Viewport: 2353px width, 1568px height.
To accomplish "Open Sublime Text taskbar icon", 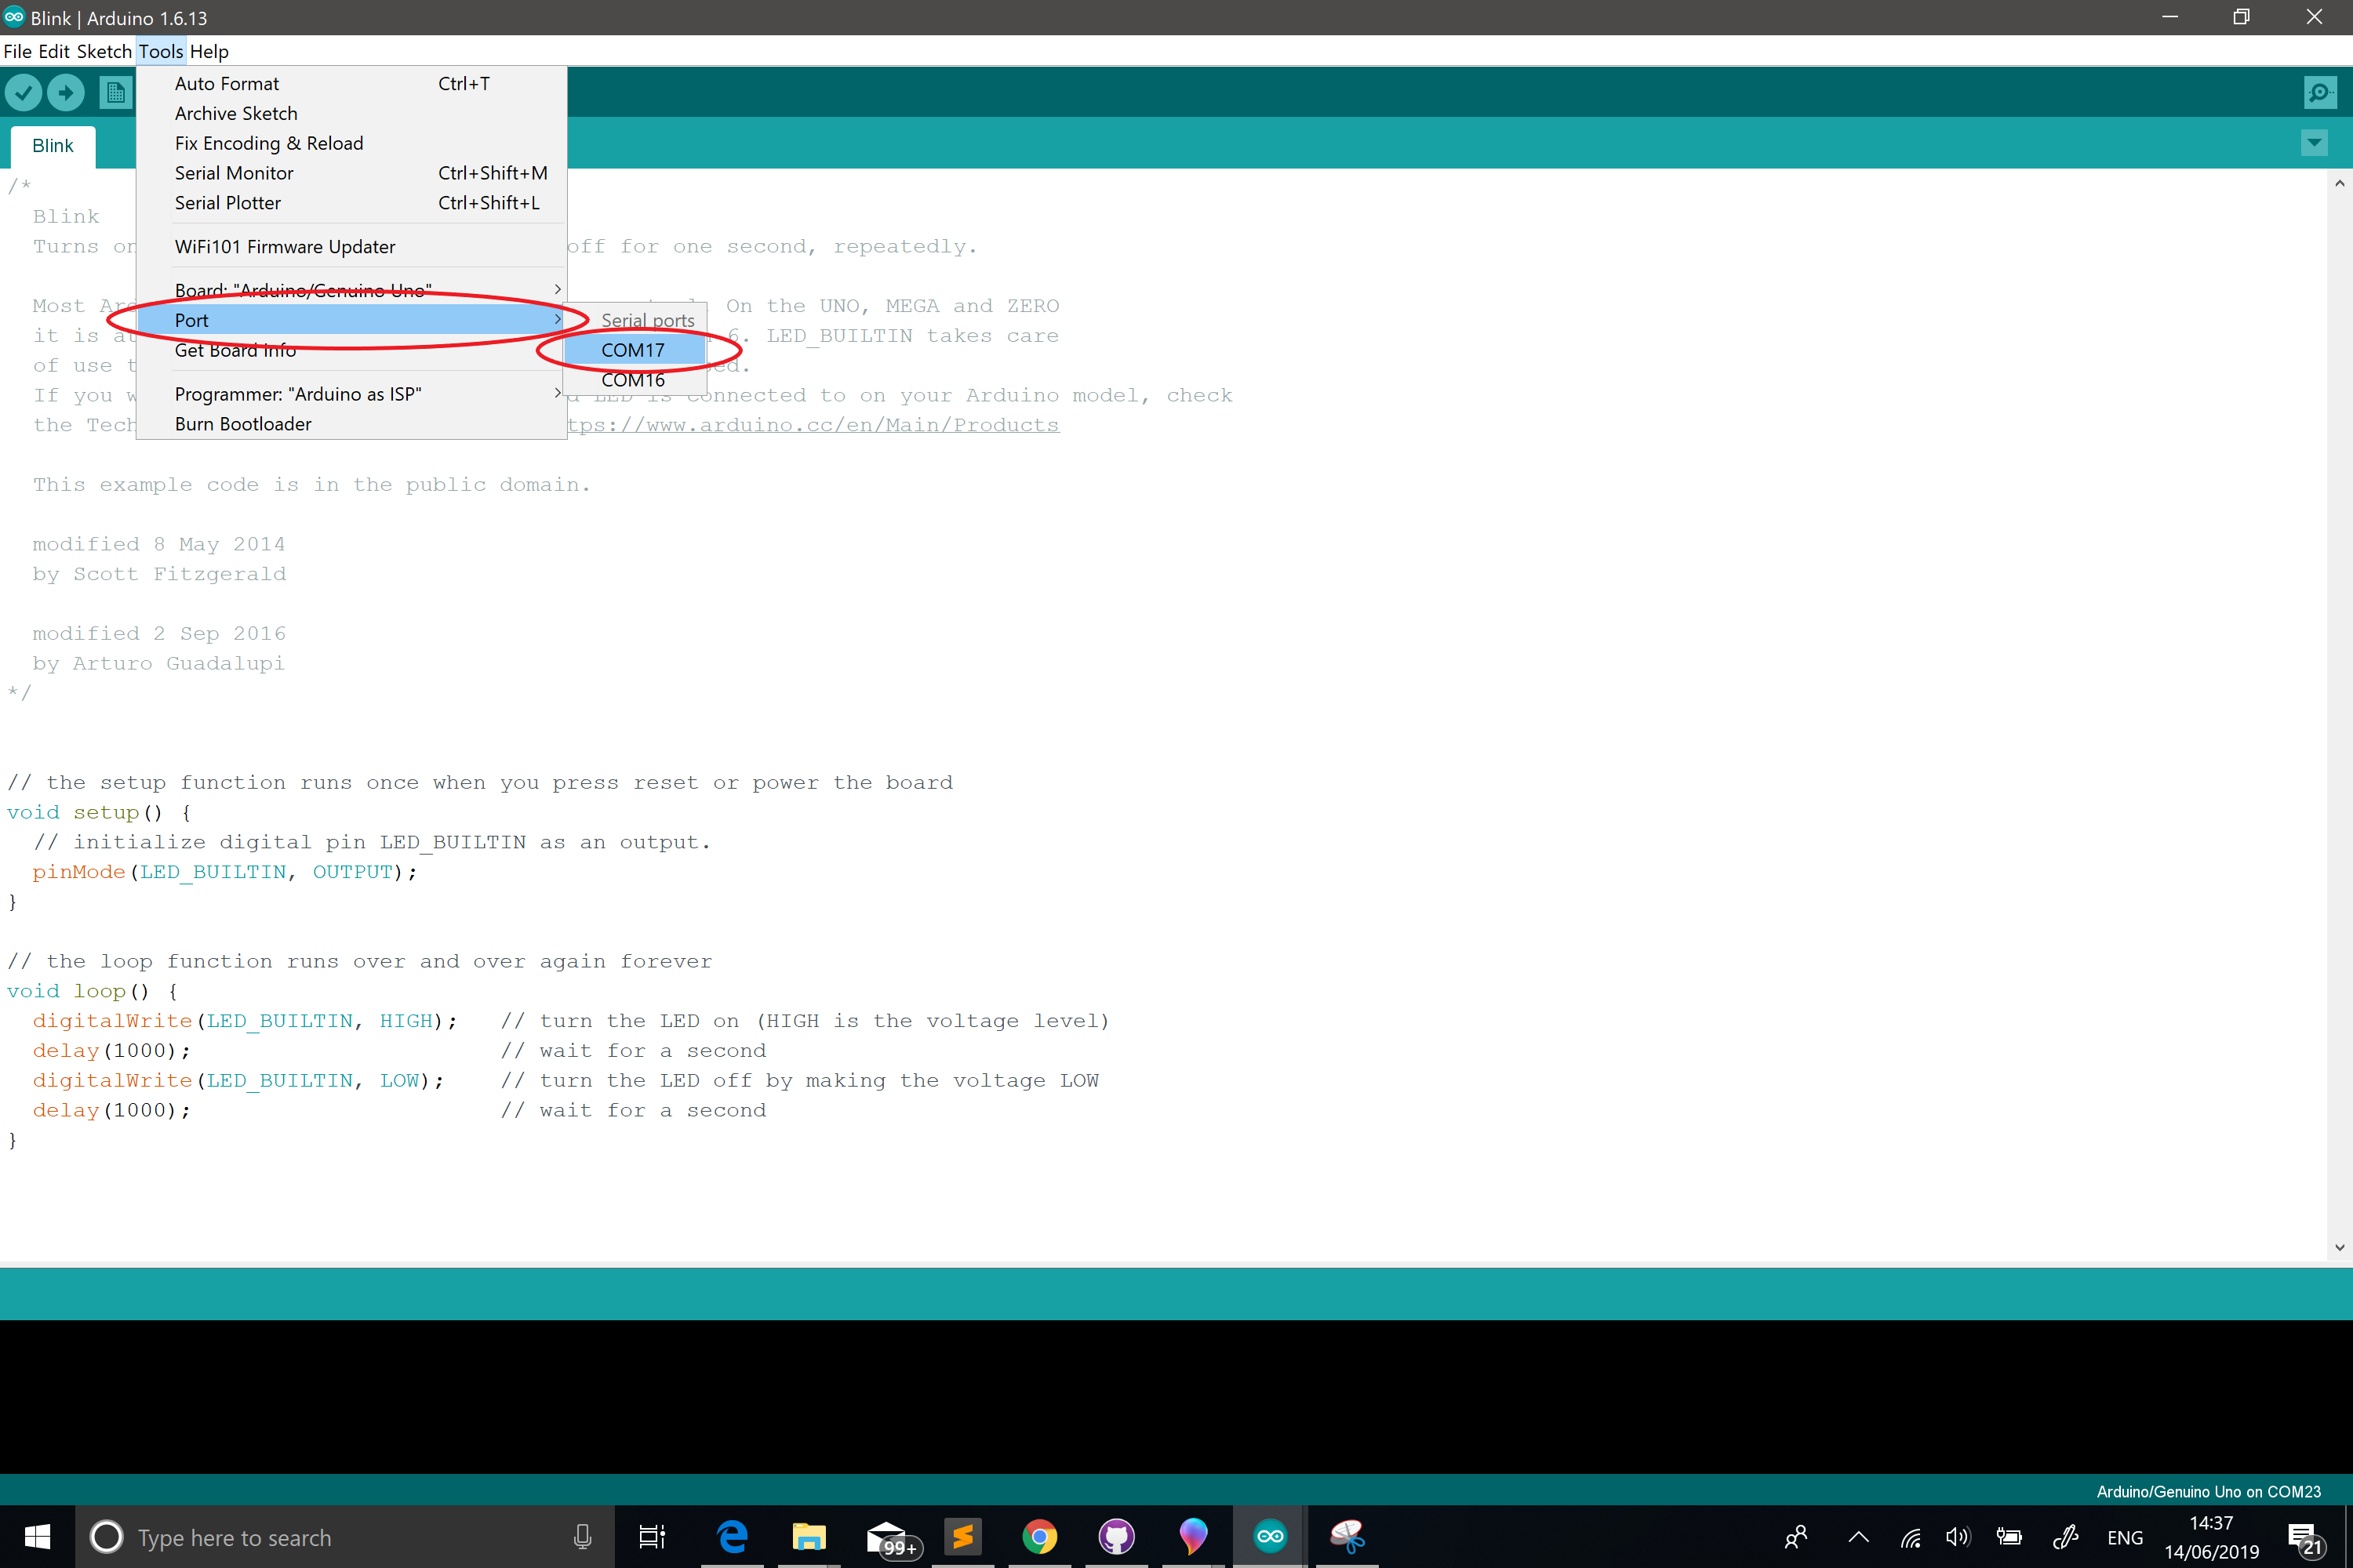I will (x=962, y=1536).
